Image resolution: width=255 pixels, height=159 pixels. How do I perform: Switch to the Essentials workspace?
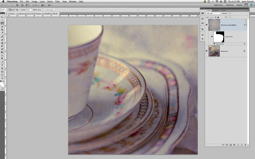[218, 5]
